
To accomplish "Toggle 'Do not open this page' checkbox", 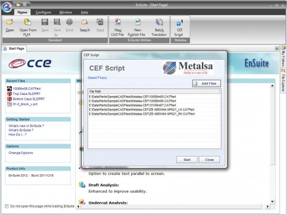I will (x=7, y=206).
